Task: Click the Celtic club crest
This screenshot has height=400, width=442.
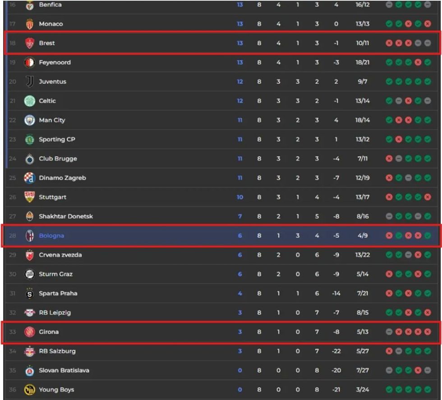Action: (x=29, y=101)
